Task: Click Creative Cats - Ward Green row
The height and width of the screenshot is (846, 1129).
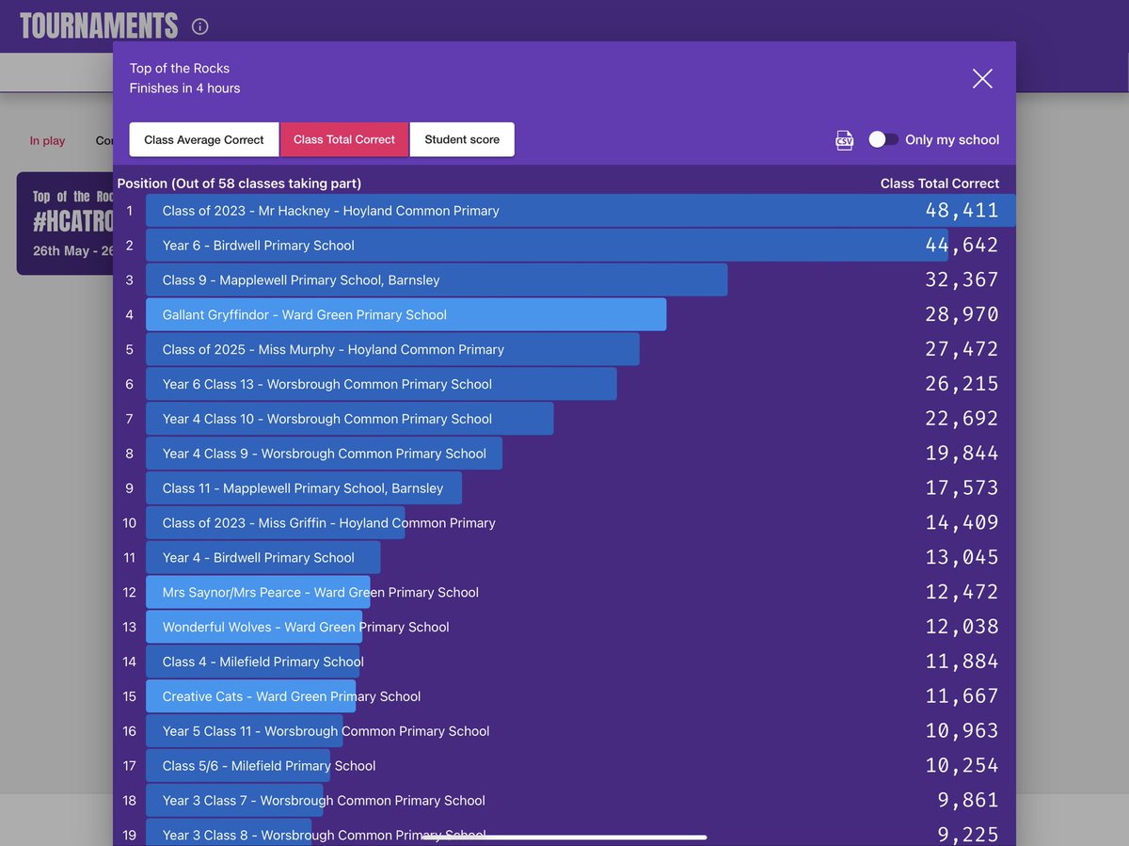Action: tap(564, 696)
